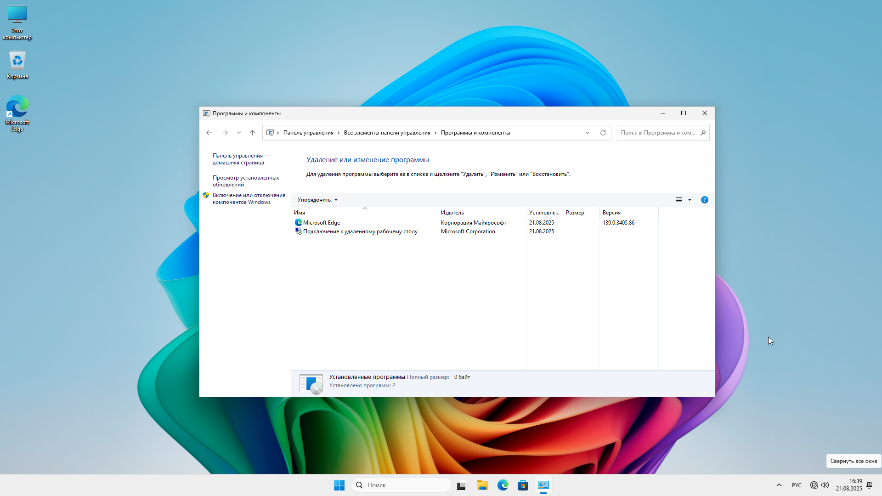Open Включение или отключение компонентов Windows link
Image resolution: width=882 pixels, height=496 pixels.
click(x=249, y=198)
